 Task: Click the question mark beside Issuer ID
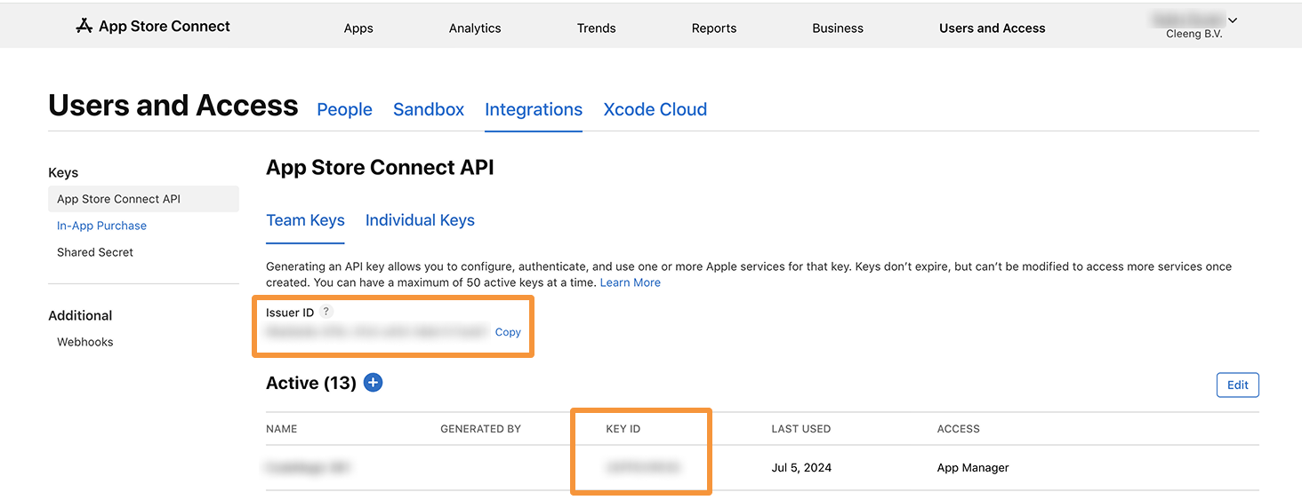coord(326,312)
